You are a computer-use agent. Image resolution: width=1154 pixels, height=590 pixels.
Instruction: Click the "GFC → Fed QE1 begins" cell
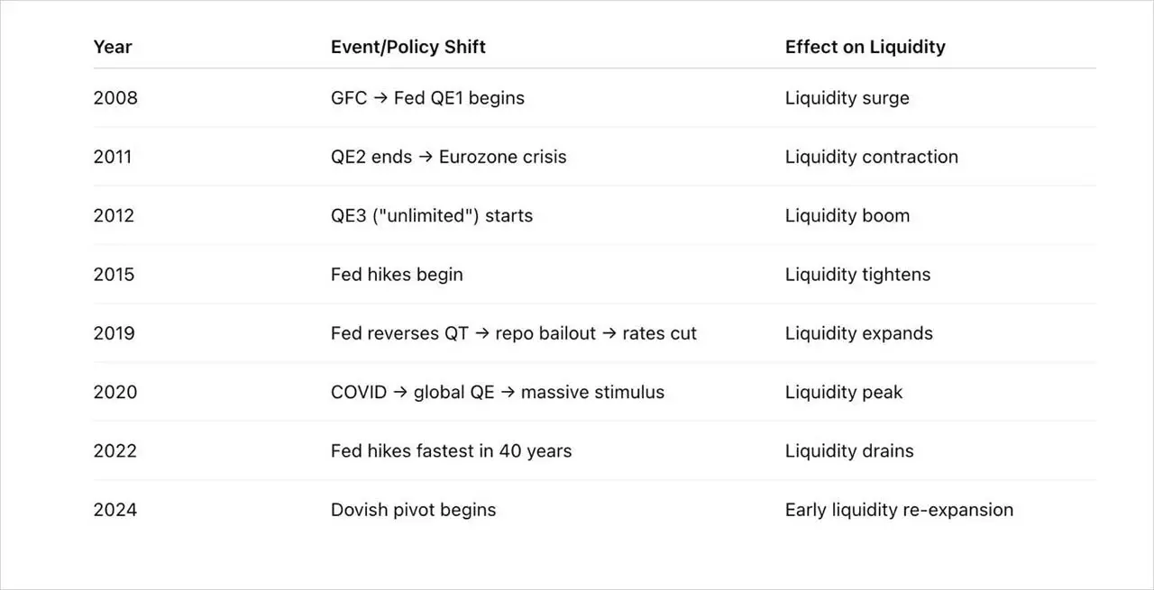tap(427, 98)
